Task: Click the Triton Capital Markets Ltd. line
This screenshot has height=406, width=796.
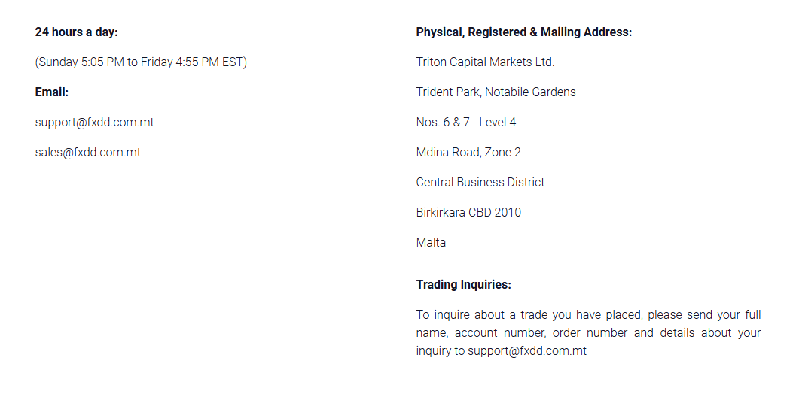Action: click(485, 62)
